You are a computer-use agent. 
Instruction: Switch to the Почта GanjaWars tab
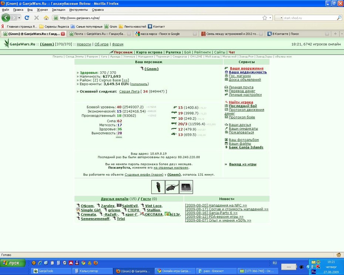pos(100,34)
